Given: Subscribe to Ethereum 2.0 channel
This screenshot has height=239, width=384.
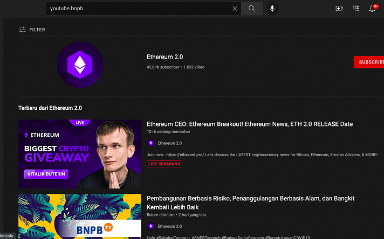Looking at the screenshot, I should pyautogui.click(x=369, y=62).
